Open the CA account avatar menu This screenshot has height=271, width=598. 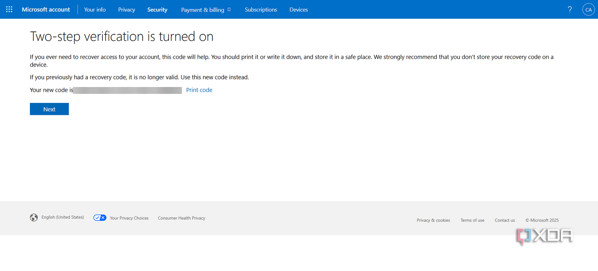[588, 10]
